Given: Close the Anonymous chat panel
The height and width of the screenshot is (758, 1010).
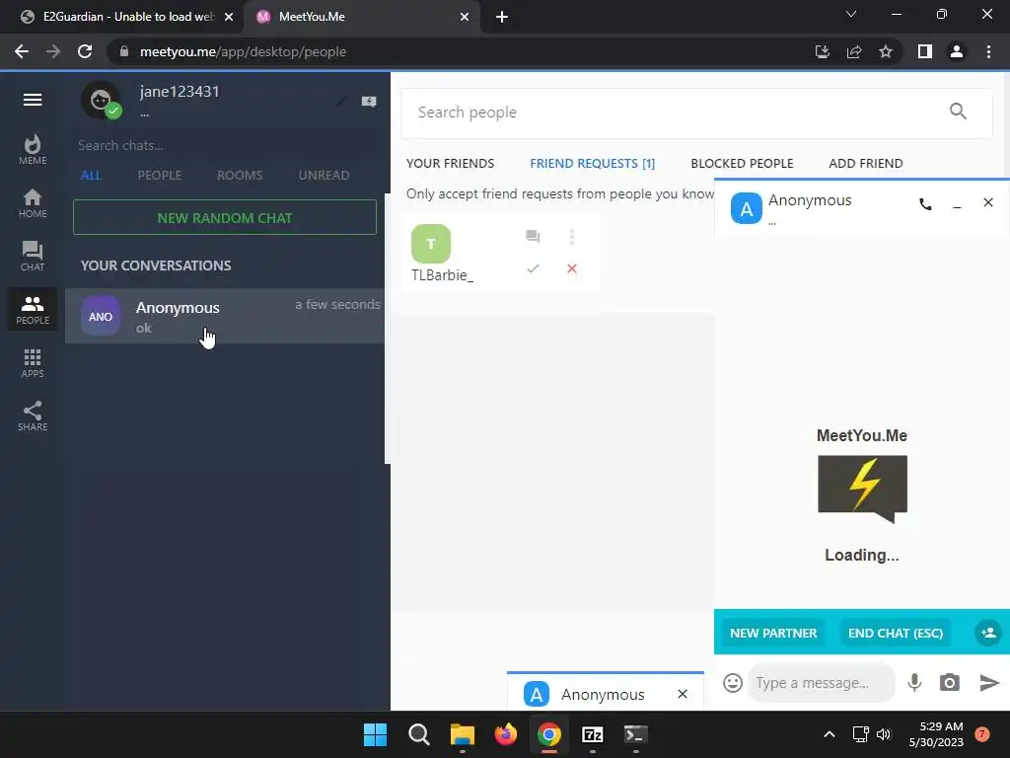Looking at the screenshot, I should (988, 202).
